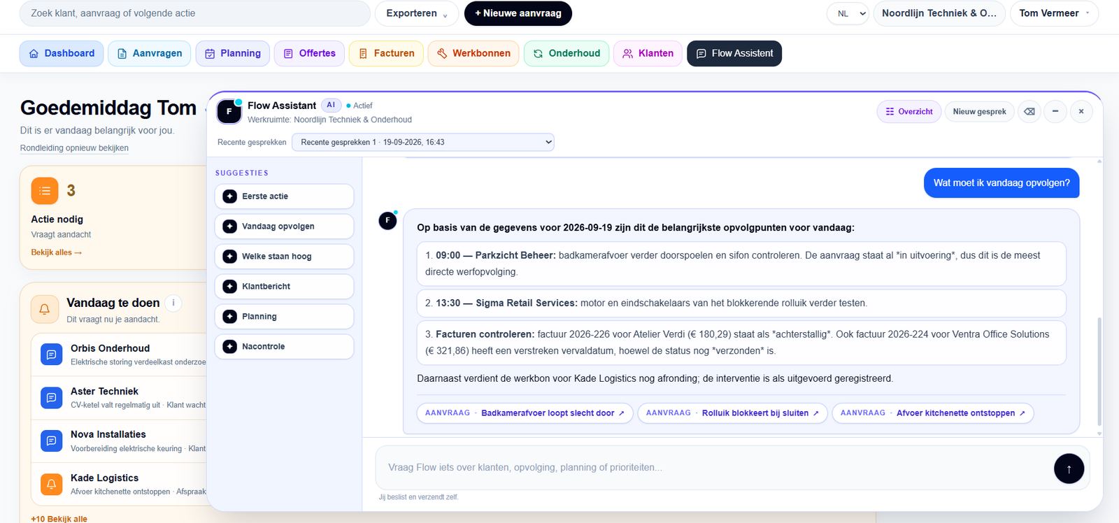The width and height of the screenshot is (1119, 523).
Task: Click the sparkle icon on Eerste actie suggestion
Action: (229, 196)
